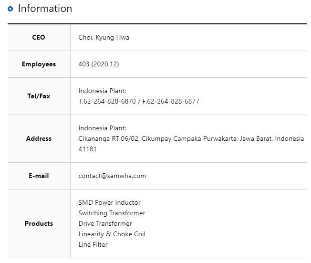Click Linearity & Choke Coil product entry
Screen dimensions: 311x263
point(112,234)
